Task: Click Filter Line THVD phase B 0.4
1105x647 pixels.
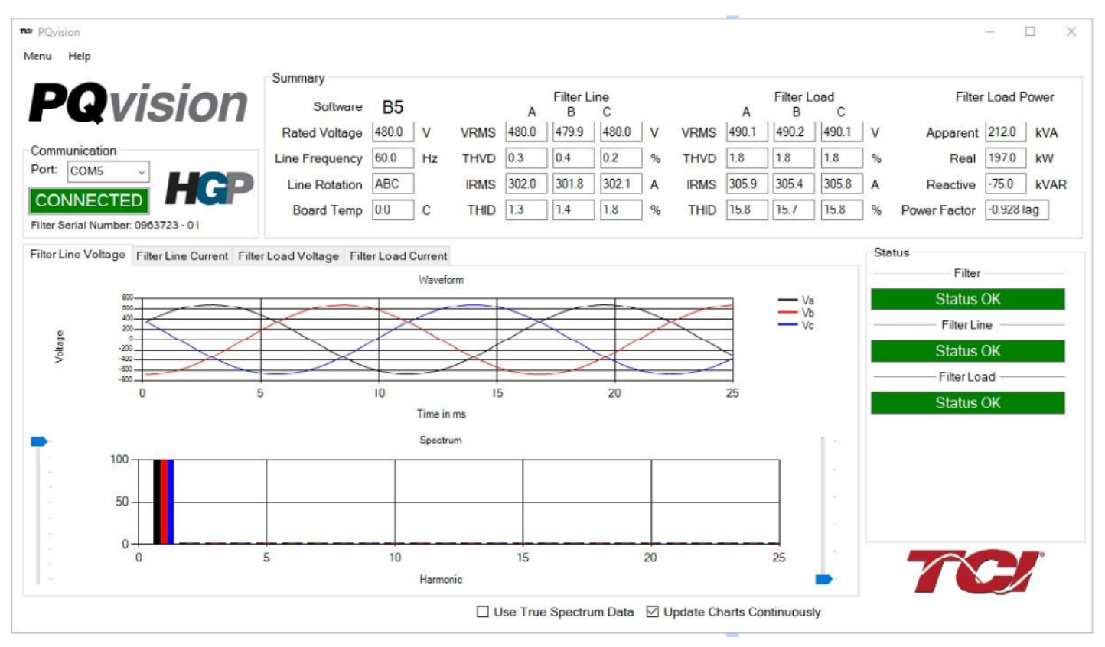Action: pos(574,158)
